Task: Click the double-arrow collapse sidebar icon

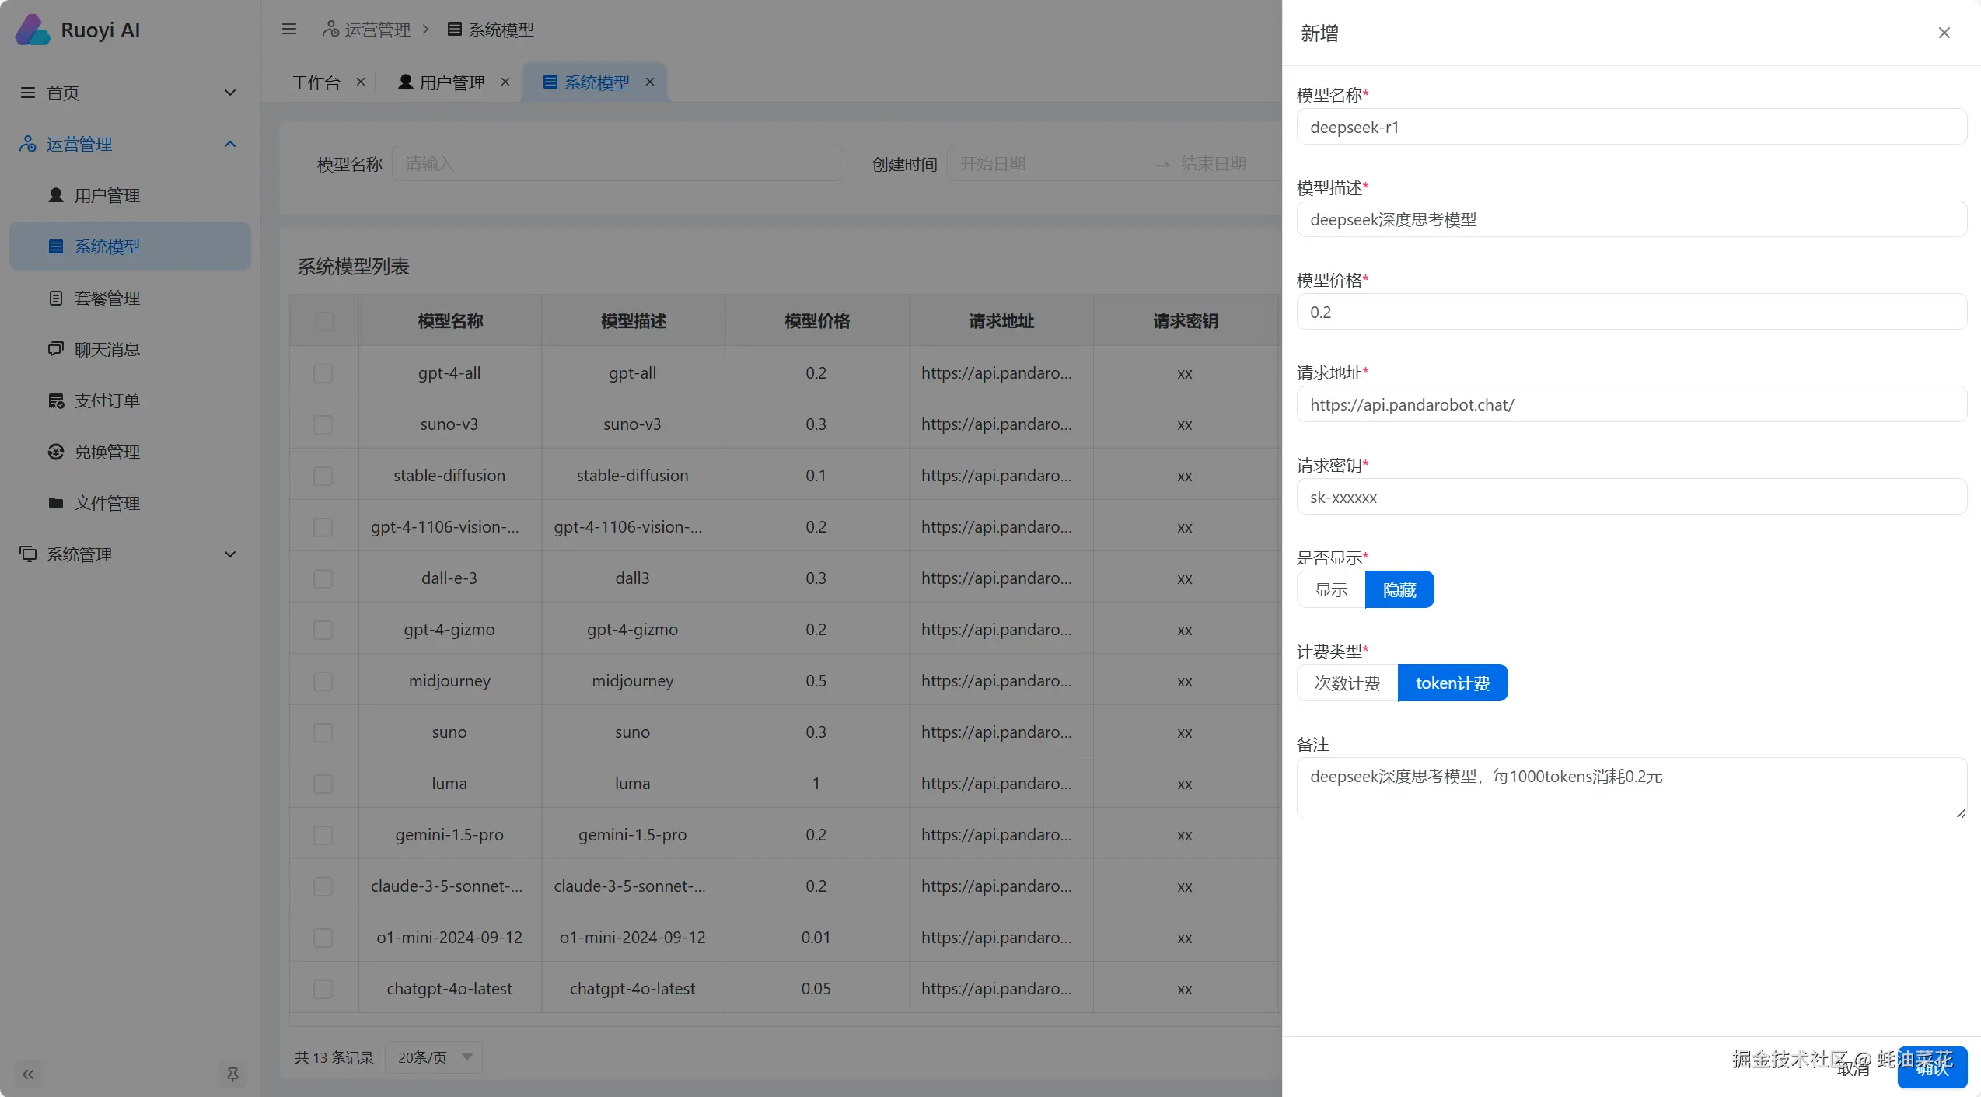Action: pyautogui.click(x=28, y=1074)
